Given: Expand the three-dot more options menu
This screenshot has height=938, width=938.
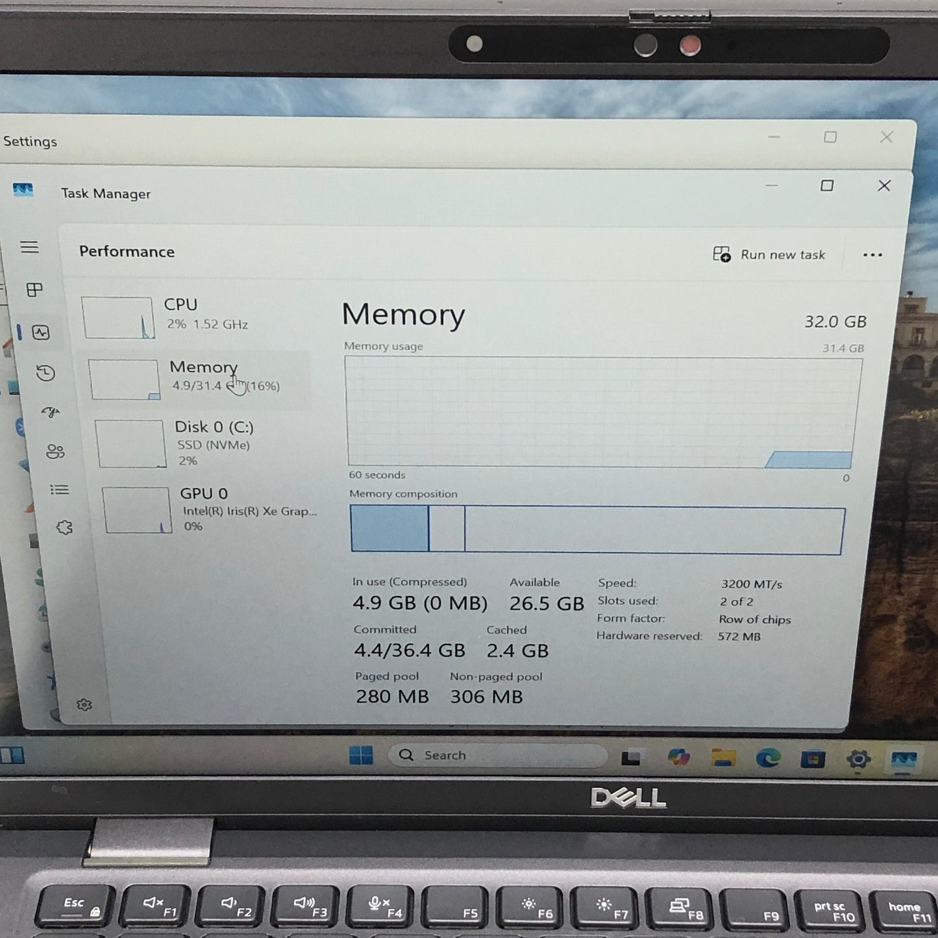Looking at the screenshot, I should [x=872, y=255].
